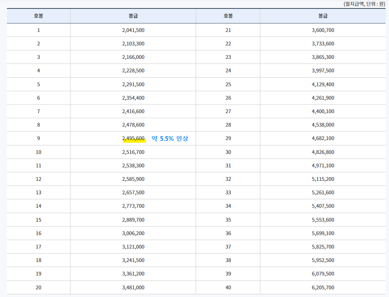
Task: Select row 40 salary value 6,205,700
Action: click(x=323, y=287)
